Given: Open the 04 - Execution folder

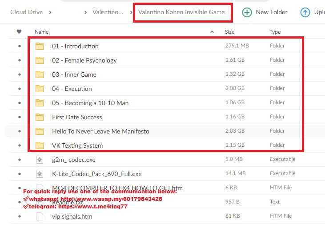Looking at the screenshot, I should (x=72, y=89).
